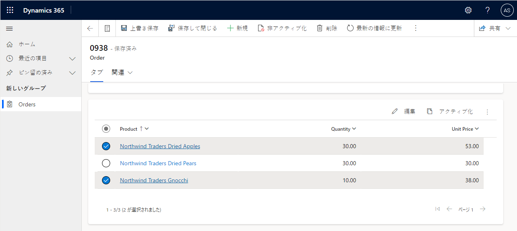Open the AS user account avatar
The width and height of the screenshot is (517, 231).
[x=507, y=10]
